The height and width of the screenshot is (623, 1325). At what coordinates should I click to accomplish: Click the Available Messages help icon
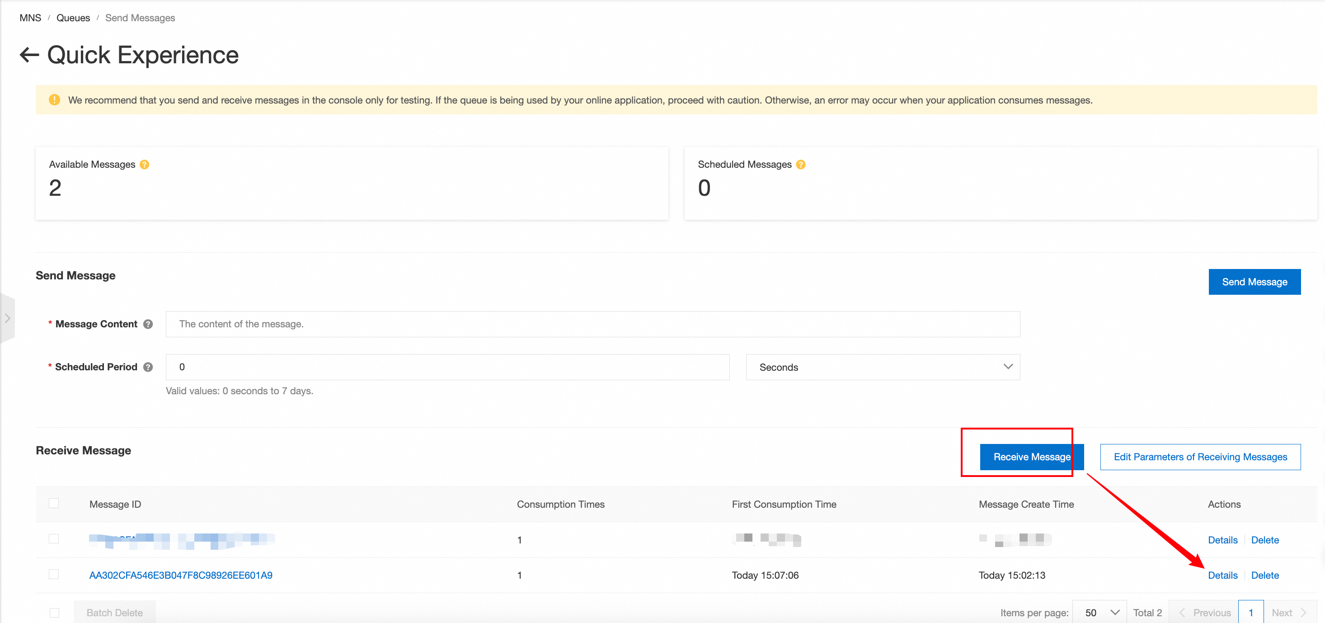(145, 165)
